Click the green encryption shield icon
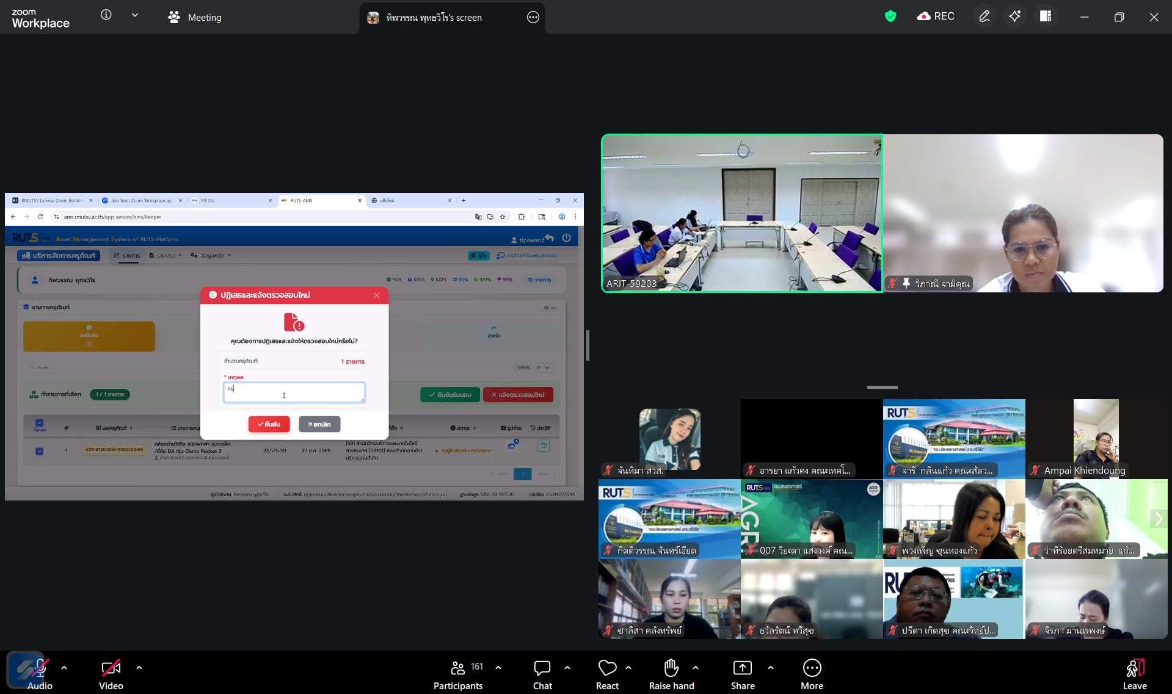The image size is (1172, 694). [890, 16]
